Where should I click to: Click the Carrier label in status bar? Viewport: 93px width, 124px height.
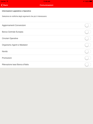tap(3, 1)
